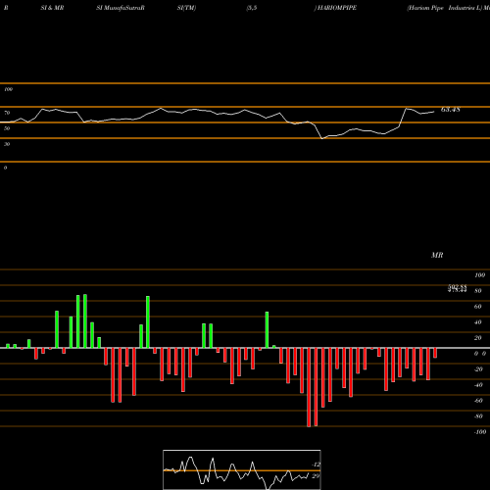The width and height of the screenshot is (490, 490).
Task: Click the '(5,5' parameter text in header
Action: click(x=252, y=8)
